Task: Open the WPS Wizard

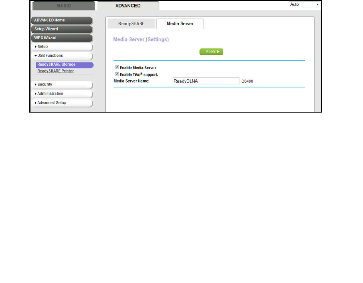Action: (62, 38)
